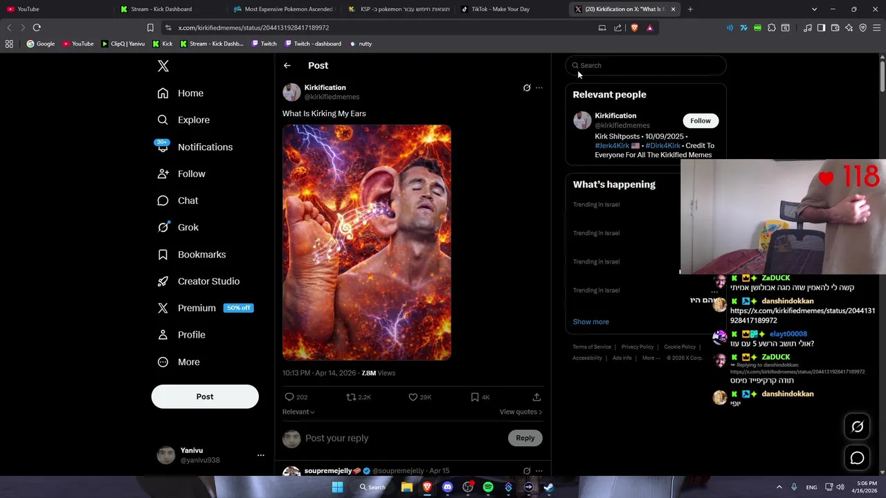Screen dimensions: 886x498
Task: Open #Dirk4Kirk hashtag link
Action: tap(662, 146)
